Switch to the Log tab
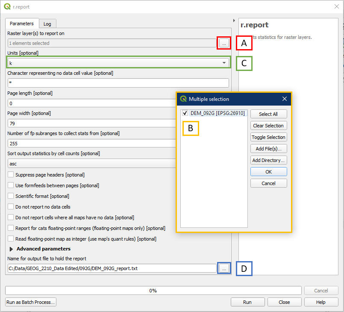 47,24
